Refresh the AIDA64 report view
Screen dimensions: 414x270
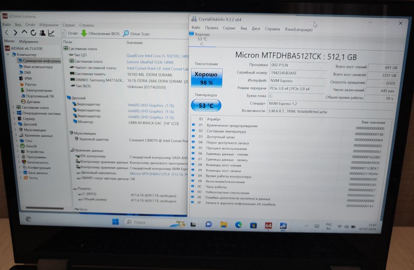coord(33,33)
